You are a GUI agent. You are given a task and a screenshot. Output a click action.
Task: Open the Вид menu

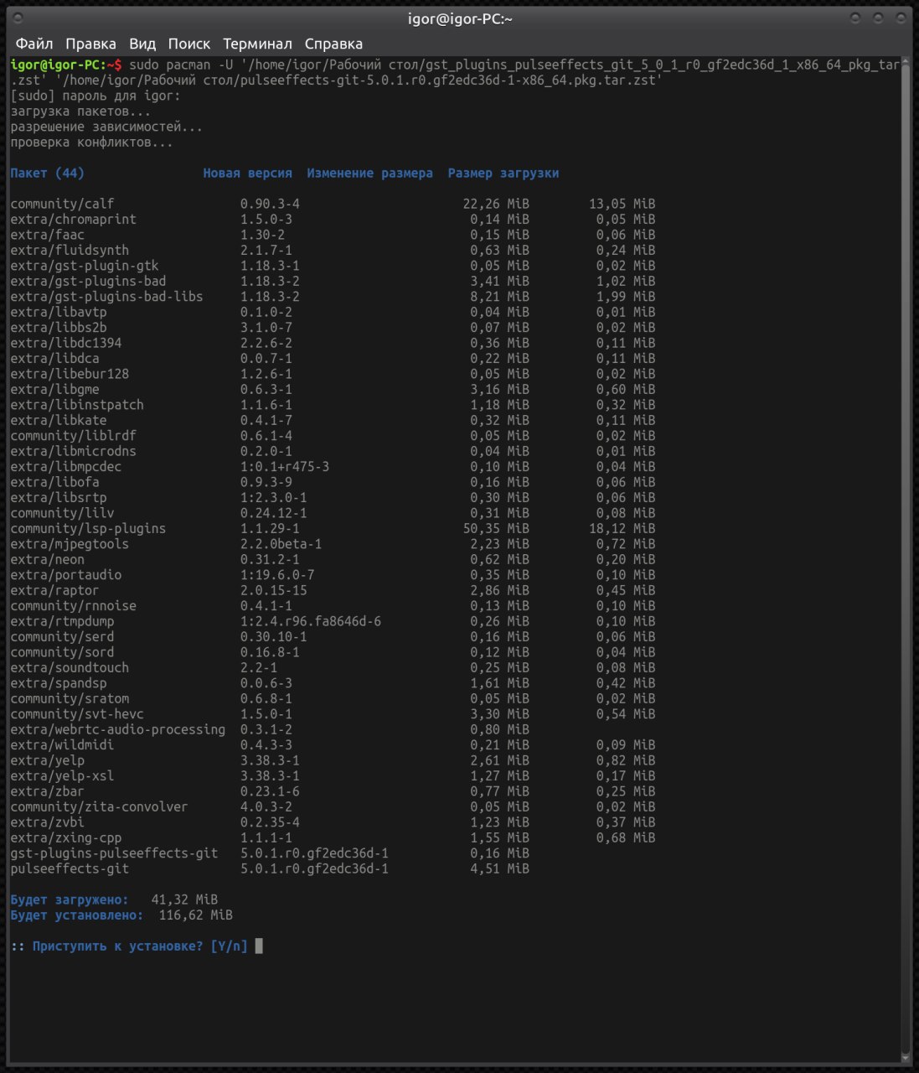click(142, 44)
